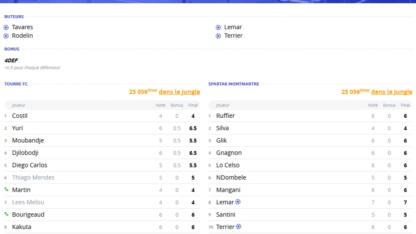Open Spartak Montmartre's 'dans la jungle' link

click(391, 92)
